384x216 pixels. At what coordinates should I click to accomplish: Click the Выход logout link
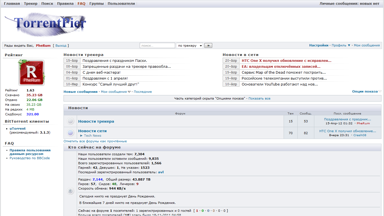click(x=61, y=46)
